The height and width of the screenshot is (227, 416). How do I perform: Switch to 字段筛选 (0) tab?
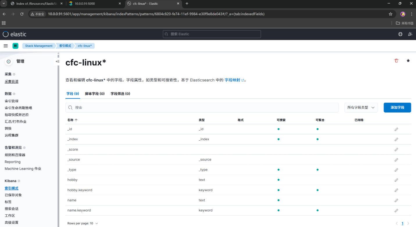120,94
